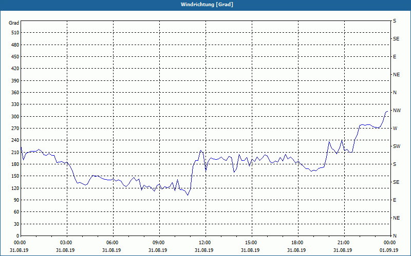Viewport: 411px width, 256px height.
Task: Click the 09:00 time label
Action: tap(158, 243)
